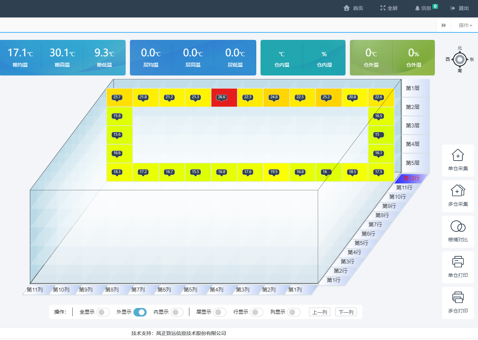Expand the double-arrow panel toggle
The width and height of the screenshot is (478, 340).
click(444, 25)
